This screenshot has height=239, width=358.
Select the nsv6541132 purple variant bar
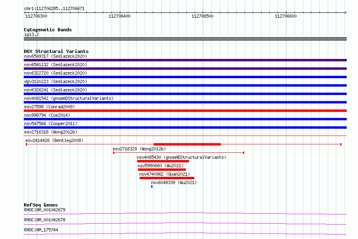pos(185,69)
